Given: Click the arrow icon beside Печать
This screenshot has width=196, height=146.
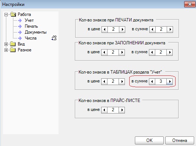Looking at the screenshot, I should (x=20, y=26).
